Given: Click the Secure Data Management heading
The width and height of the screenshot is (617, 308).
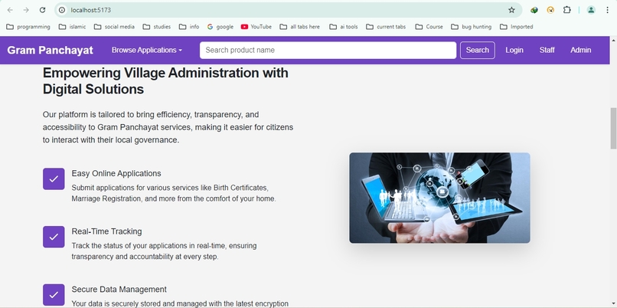Looking at the screenshot, I should click(119, 289).
